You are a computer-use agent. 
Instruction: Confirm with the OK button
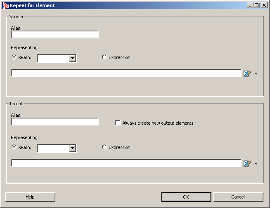pyautogui.click(x=186, y=197)
